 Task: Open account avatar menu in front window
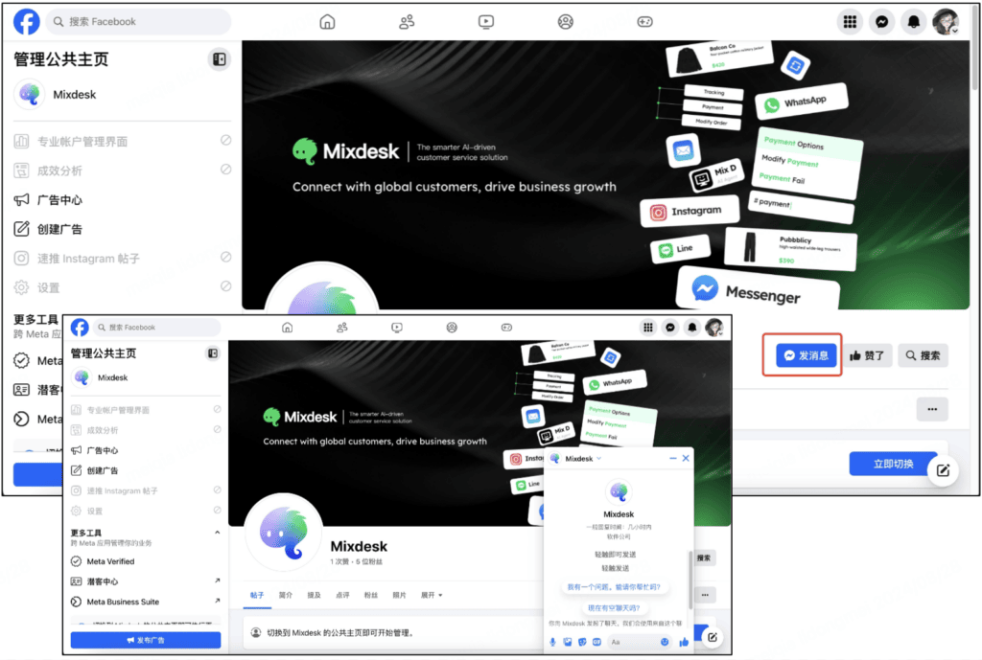pyautogui.click(x=713, y=328)
